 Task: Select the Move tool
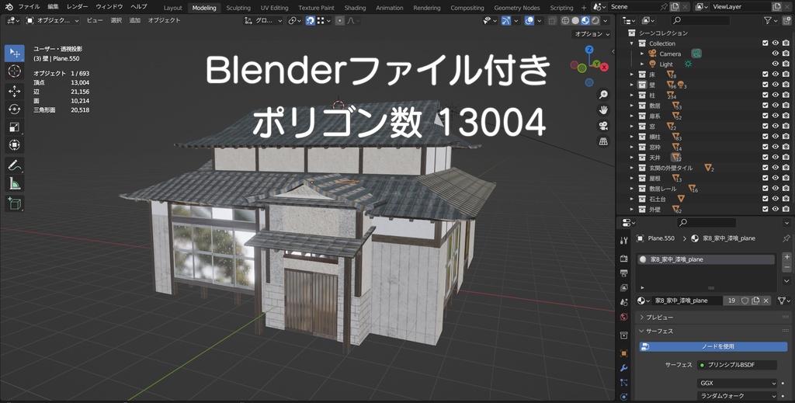[x=14, y=92]
